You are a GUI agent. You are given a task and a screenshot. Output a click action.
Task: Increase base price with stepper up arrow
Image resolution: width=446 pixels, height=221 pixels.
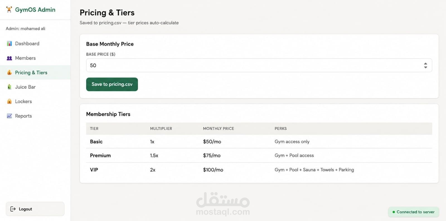click(425, 64)
